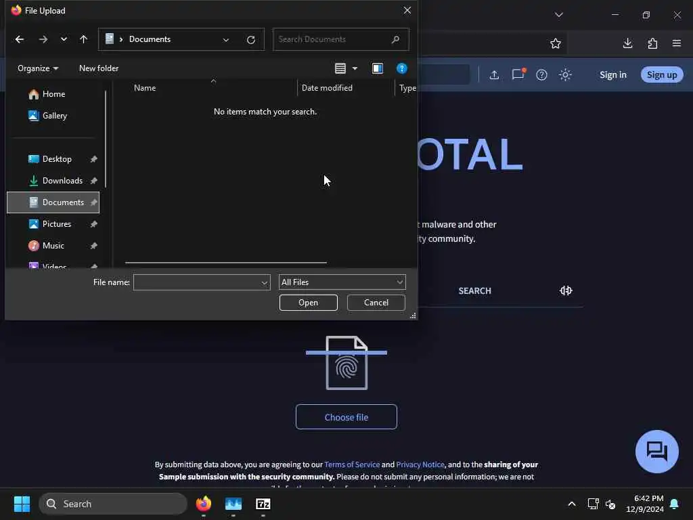Open the All Files type dropdown

(342, 282)
